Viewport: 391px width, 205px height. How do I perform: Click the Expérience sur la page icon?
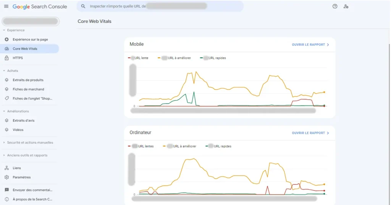click(7, 39)
